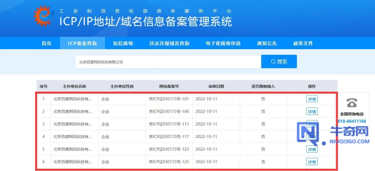The image size is (375, 171).
Task: Click 否 in row 4
Action: click(263, 137)
